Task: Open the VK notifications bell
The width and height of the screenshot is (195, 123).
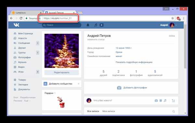Action: click(88, 25)
